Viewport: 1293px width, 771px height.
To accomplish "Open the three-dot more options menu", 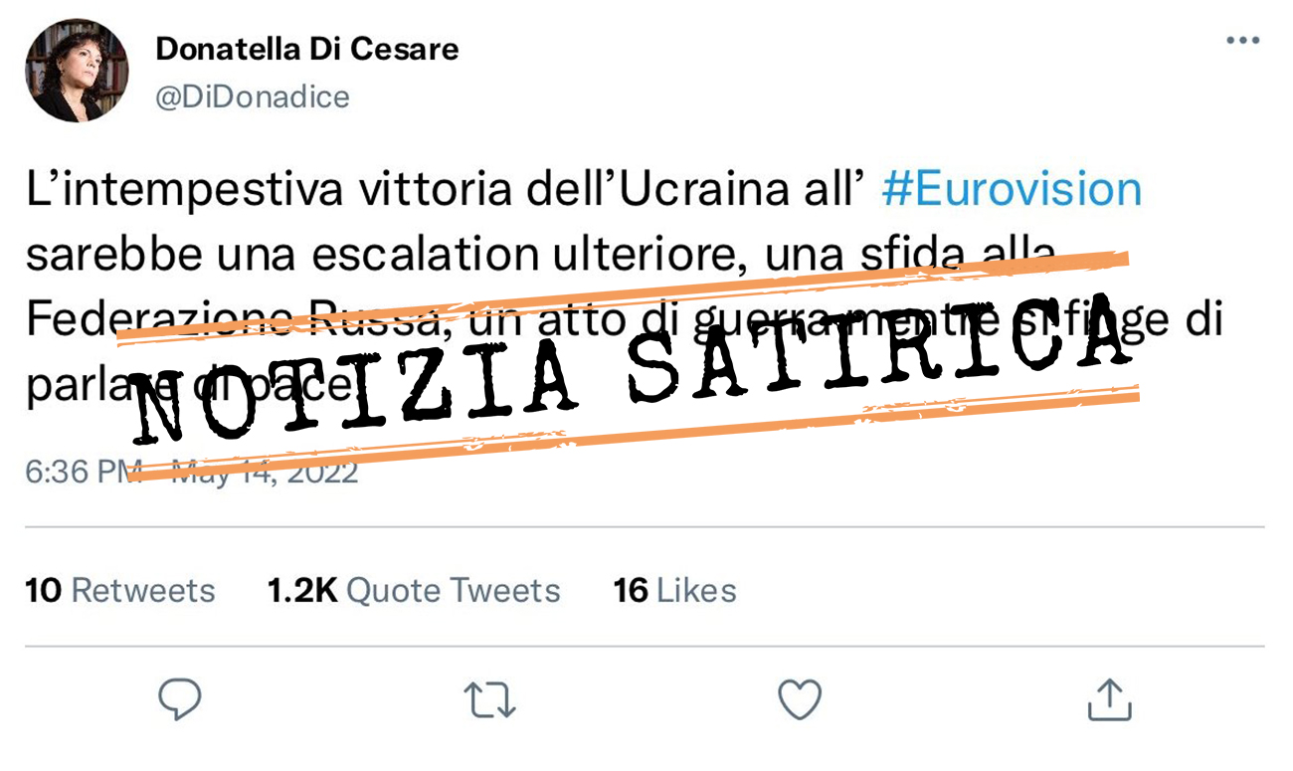I will [1242, 41].
